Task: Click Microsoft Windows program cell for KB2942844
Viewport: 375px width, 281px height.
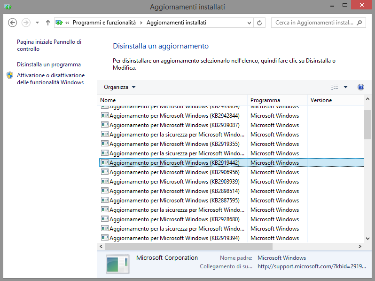Action: 274,116
